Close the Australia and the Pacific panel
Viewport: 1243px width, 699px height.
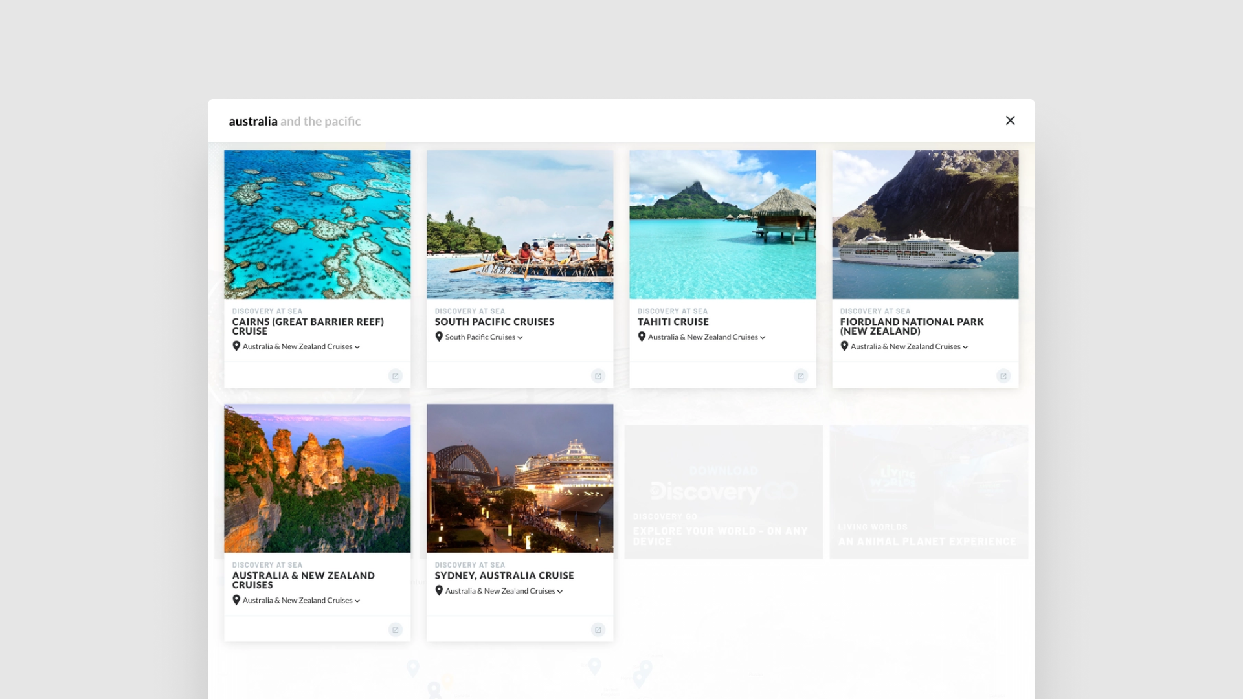pyautogui.click(x=1010, y=120)
